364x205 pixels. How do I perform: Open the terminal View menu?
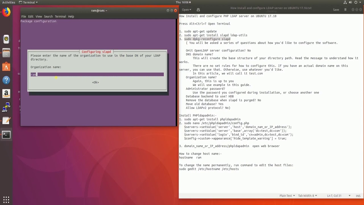click(39, 17)
